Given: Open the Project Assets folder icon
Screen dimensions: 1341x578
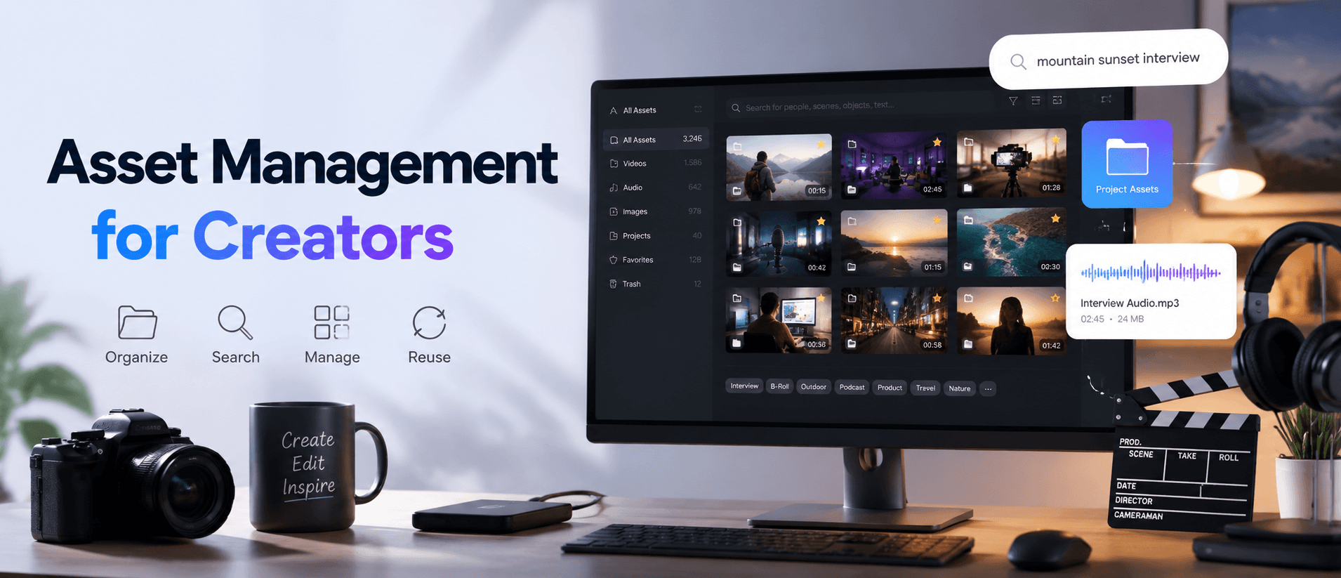Looking at the screenshot, I should pyautogui.click(x=1127, y=156).
